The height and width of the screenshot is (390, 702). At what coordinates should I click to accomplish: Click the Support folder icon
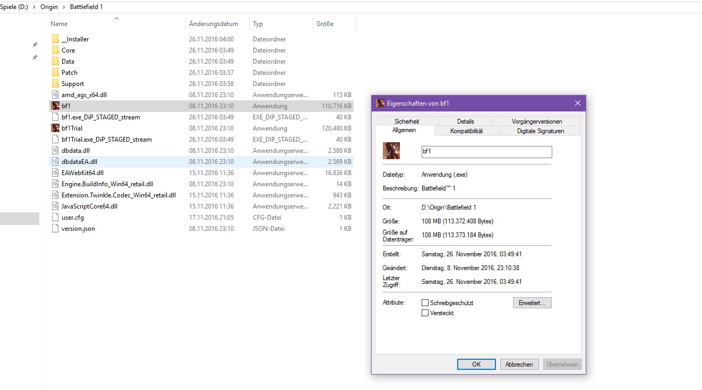click(56, 84)
